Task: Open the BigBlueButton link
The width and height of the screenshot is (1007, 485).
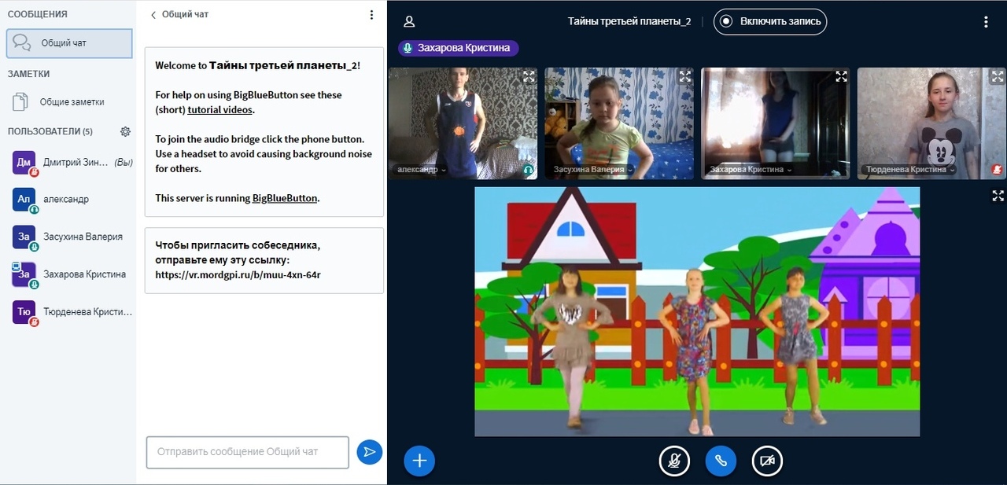Action: point(285,198)
